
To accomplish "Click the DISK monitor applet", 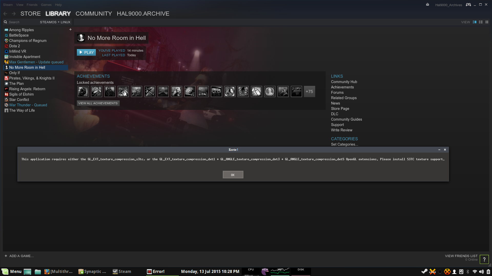I will point(301,271).
